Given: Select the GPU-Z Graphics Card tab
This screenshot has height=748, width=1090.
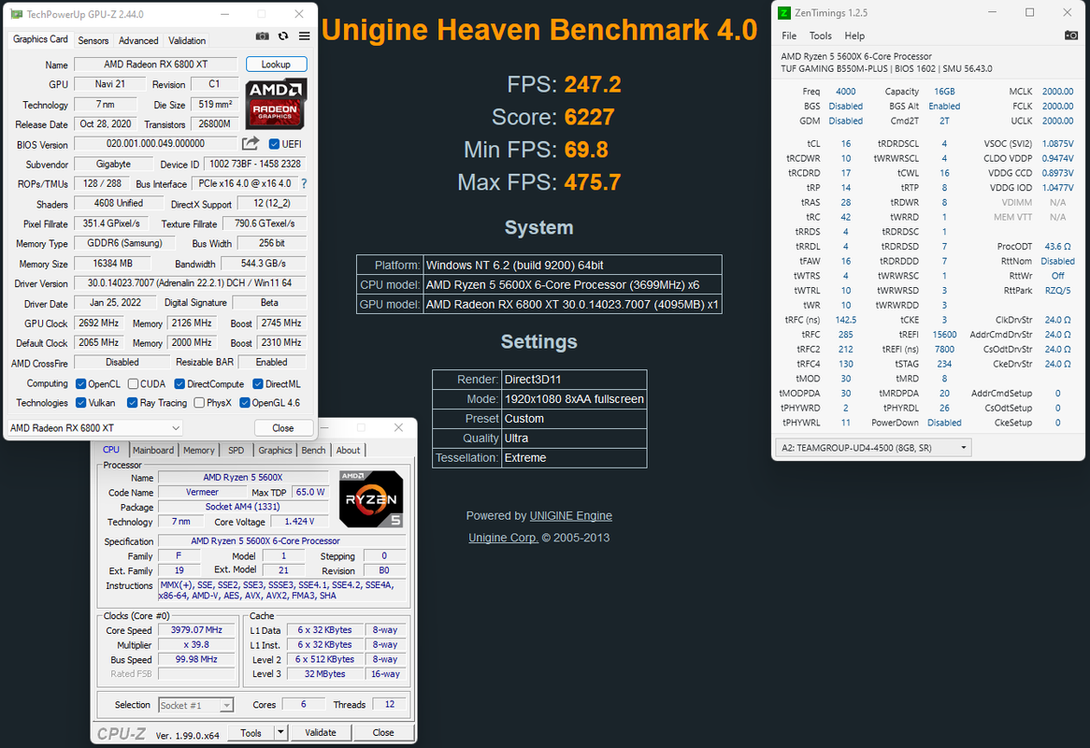Looking at the screenshot, I should (40, 39).
